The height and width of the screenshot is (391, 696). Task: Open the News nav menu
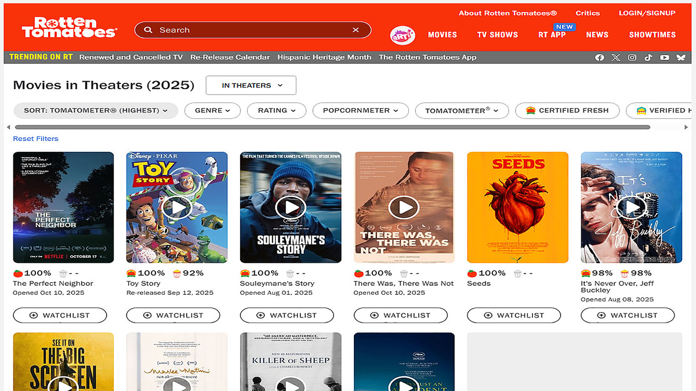597,35
